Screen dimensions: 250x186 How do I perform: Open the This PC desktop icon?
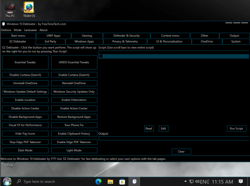click(10, 10)
